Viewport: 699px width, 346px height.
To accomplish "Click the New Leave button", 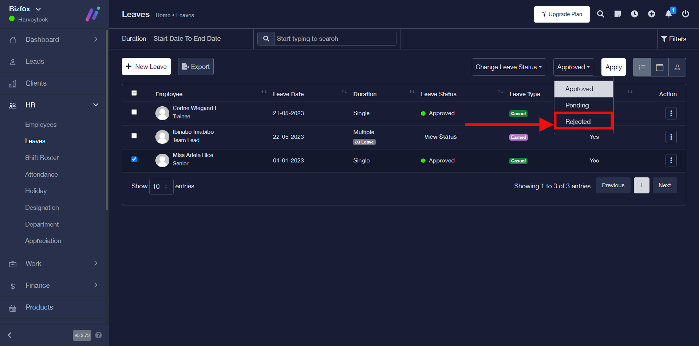I will (x=146, y=67).
